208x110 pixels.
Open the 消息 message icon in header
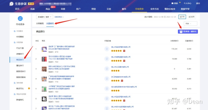[x=172, y=3]
